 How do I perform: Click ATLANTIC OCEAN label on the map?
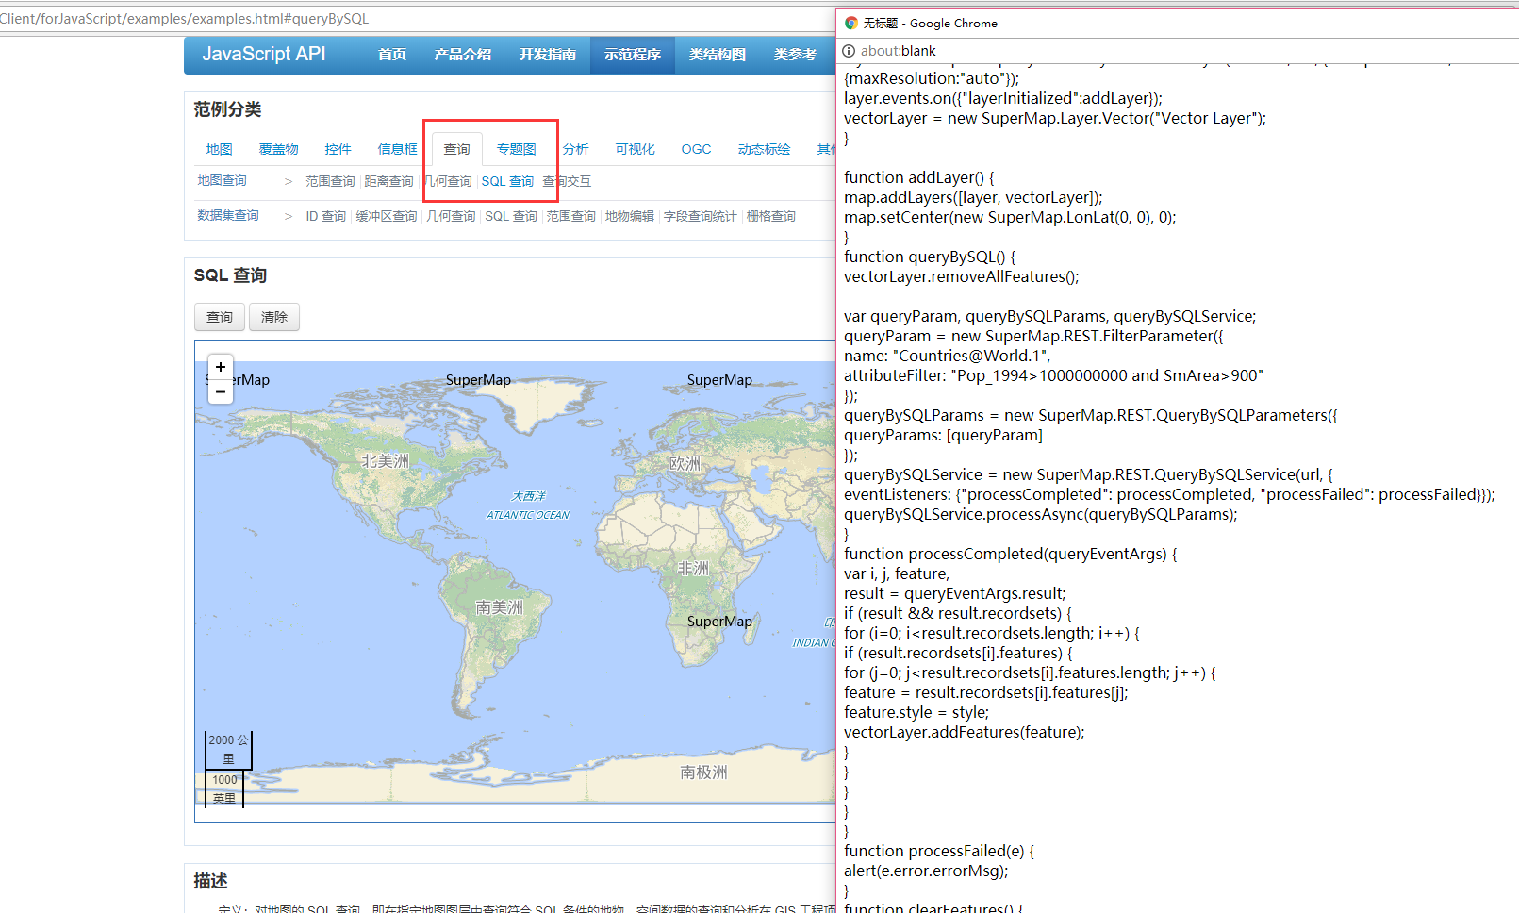[x=528, y=515]
